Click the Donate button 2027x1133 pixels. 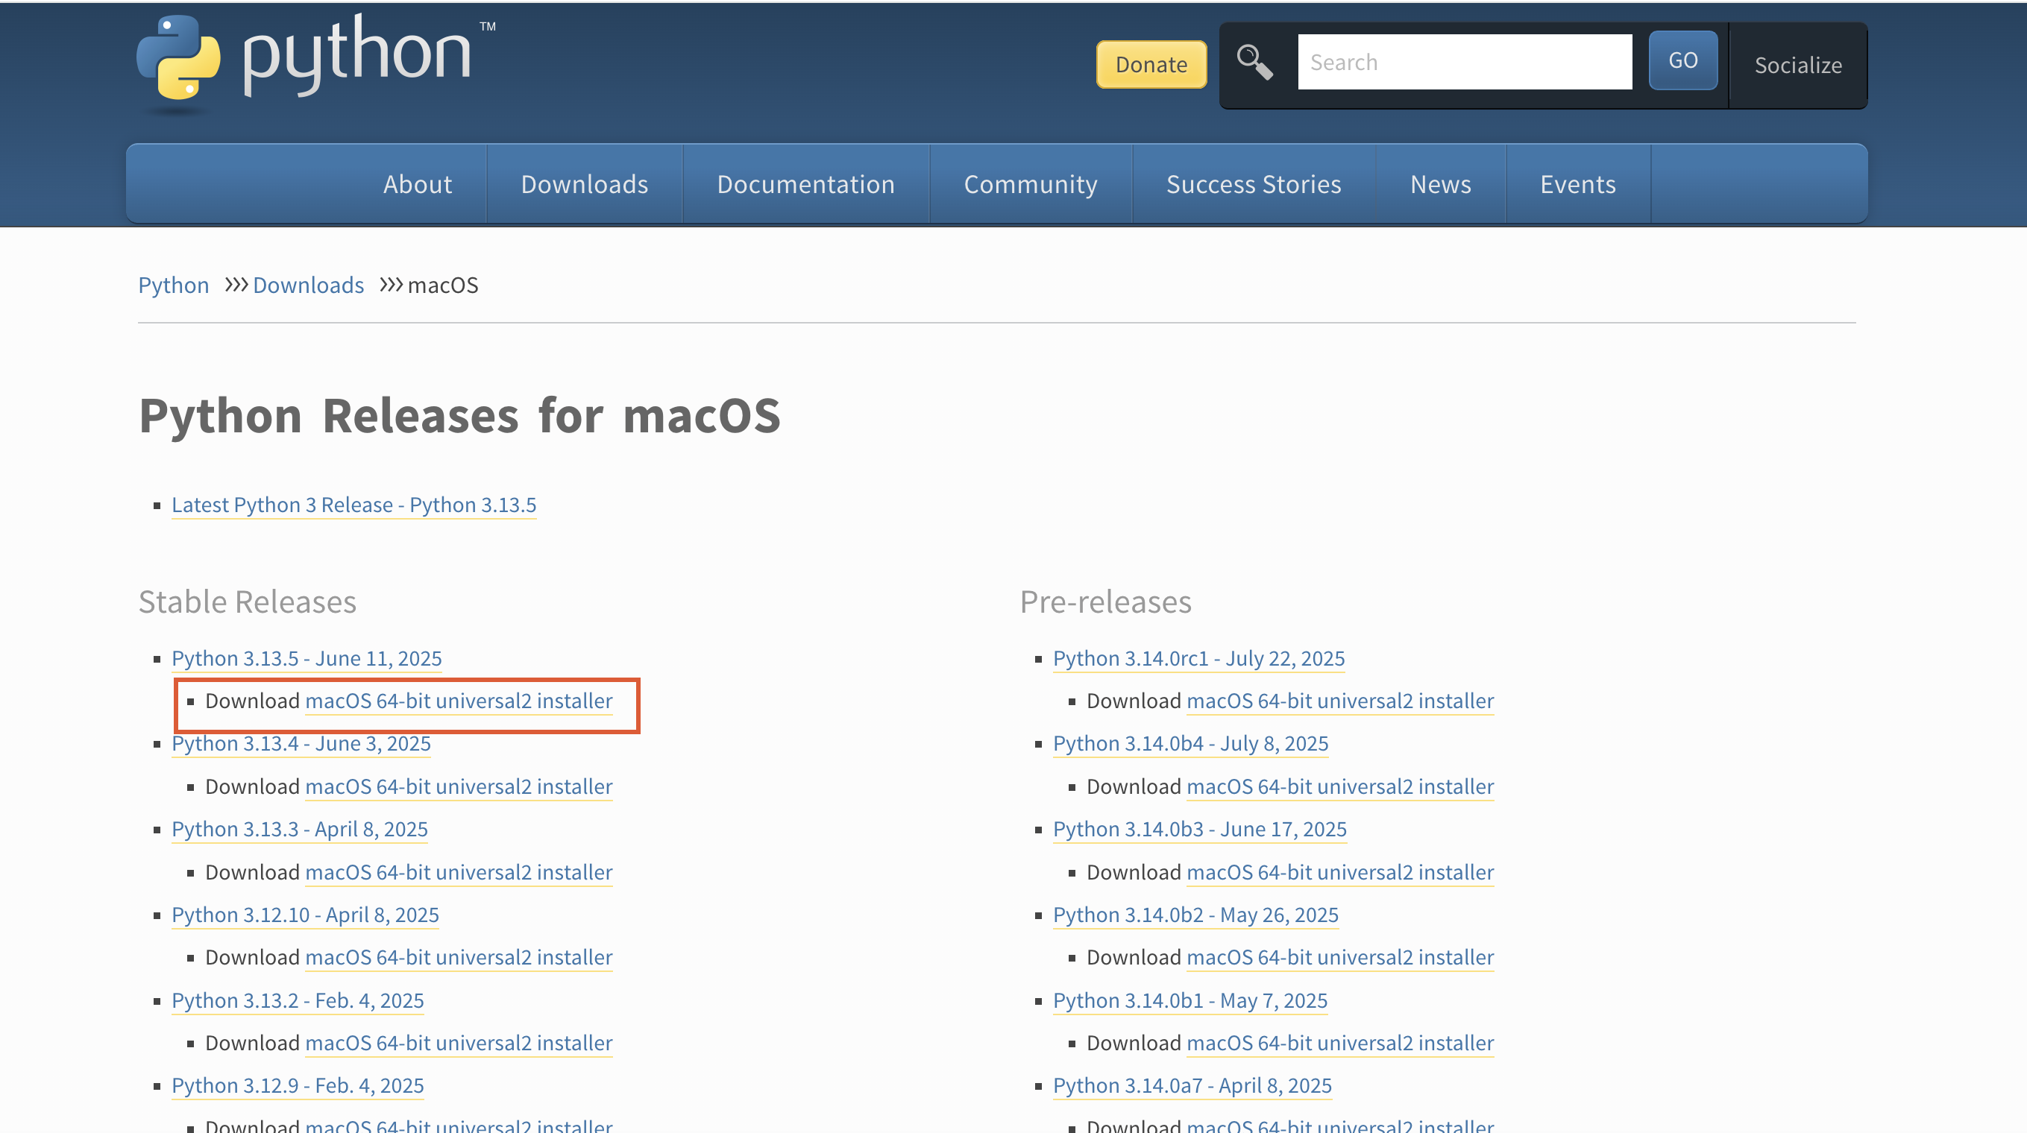coord(1151,64)
